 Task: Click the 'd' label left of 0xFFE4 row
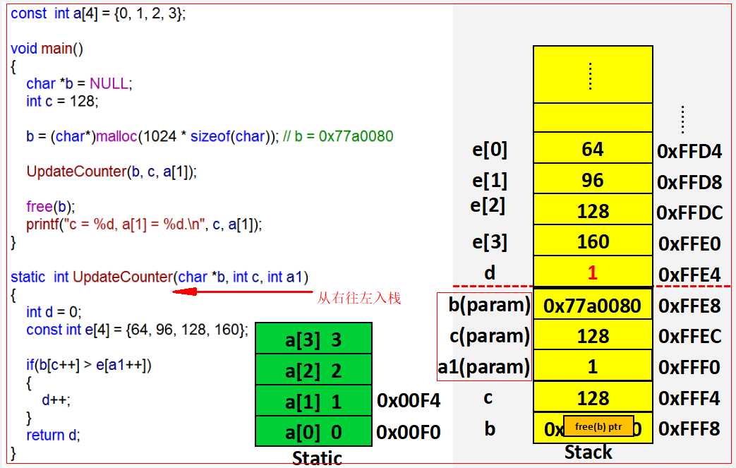click(x=490, y=272)
